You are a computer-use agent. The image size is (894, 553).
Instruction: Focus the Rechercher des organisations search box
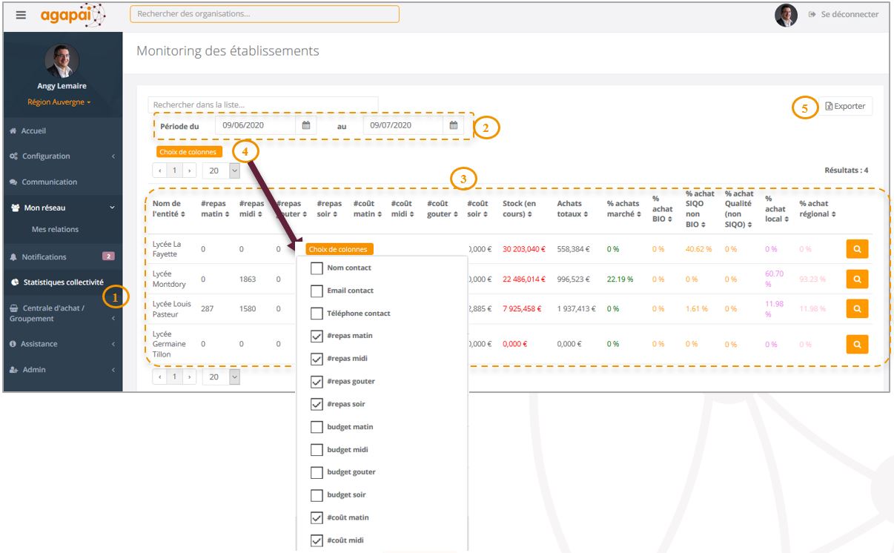[265, 14]
